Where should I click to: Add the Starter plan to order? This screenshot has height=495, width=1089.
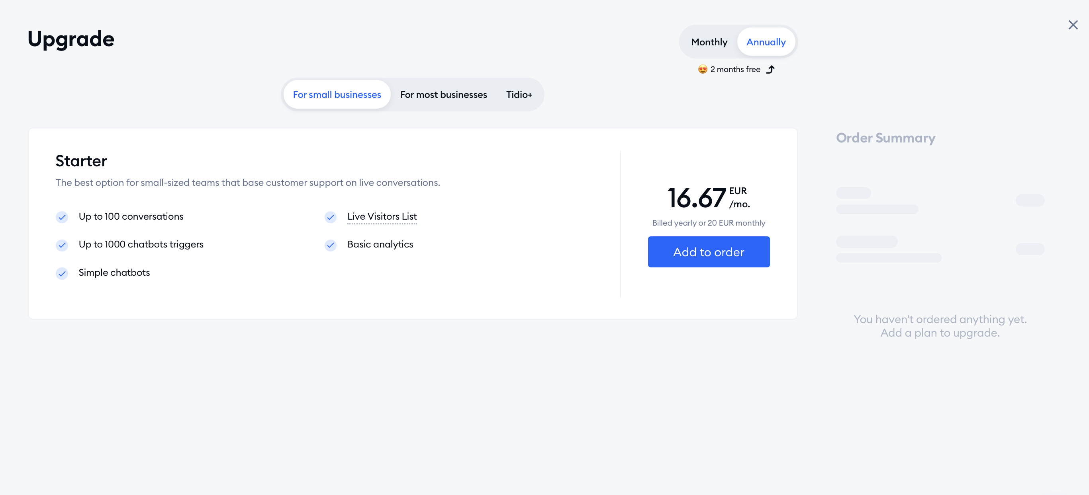pyautogui.click(x=709, y=252)
